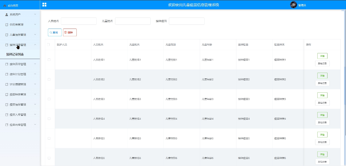This screenshot has height=166, width=346.
Task: Open 详情 for row 人员姓名3
Action: 322,95
